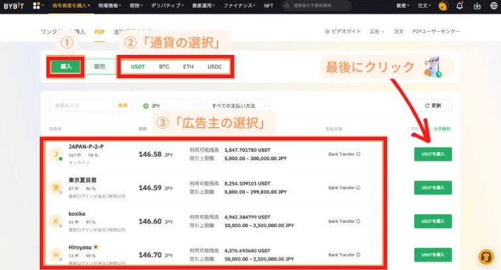Image resolution: width=501 pixels, height=270 pixels.
Task: Click the download app icon
Action: pos(476,6)
